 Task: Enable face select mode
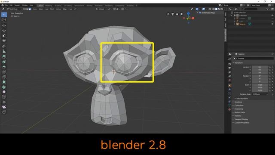(x=30, y=9)
